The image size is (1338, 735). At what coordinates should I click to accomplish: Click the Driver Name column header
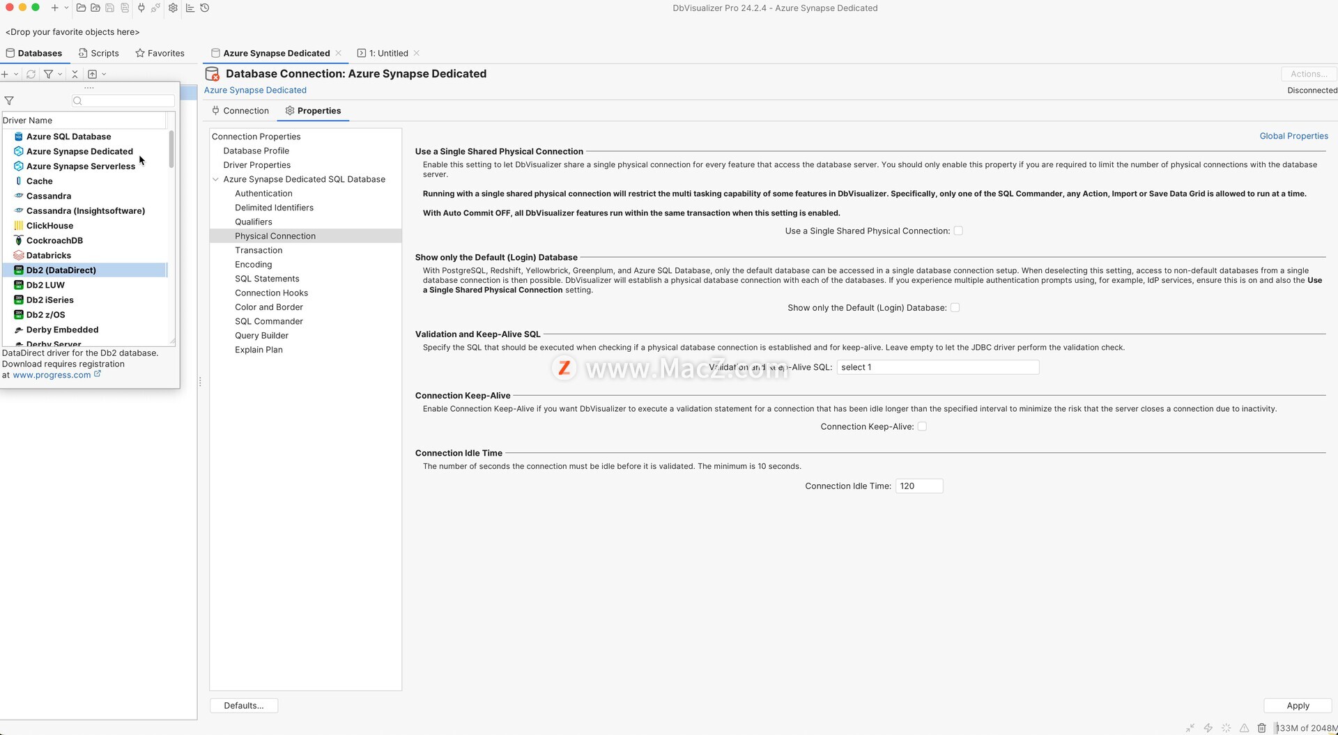tap(84, 121)
